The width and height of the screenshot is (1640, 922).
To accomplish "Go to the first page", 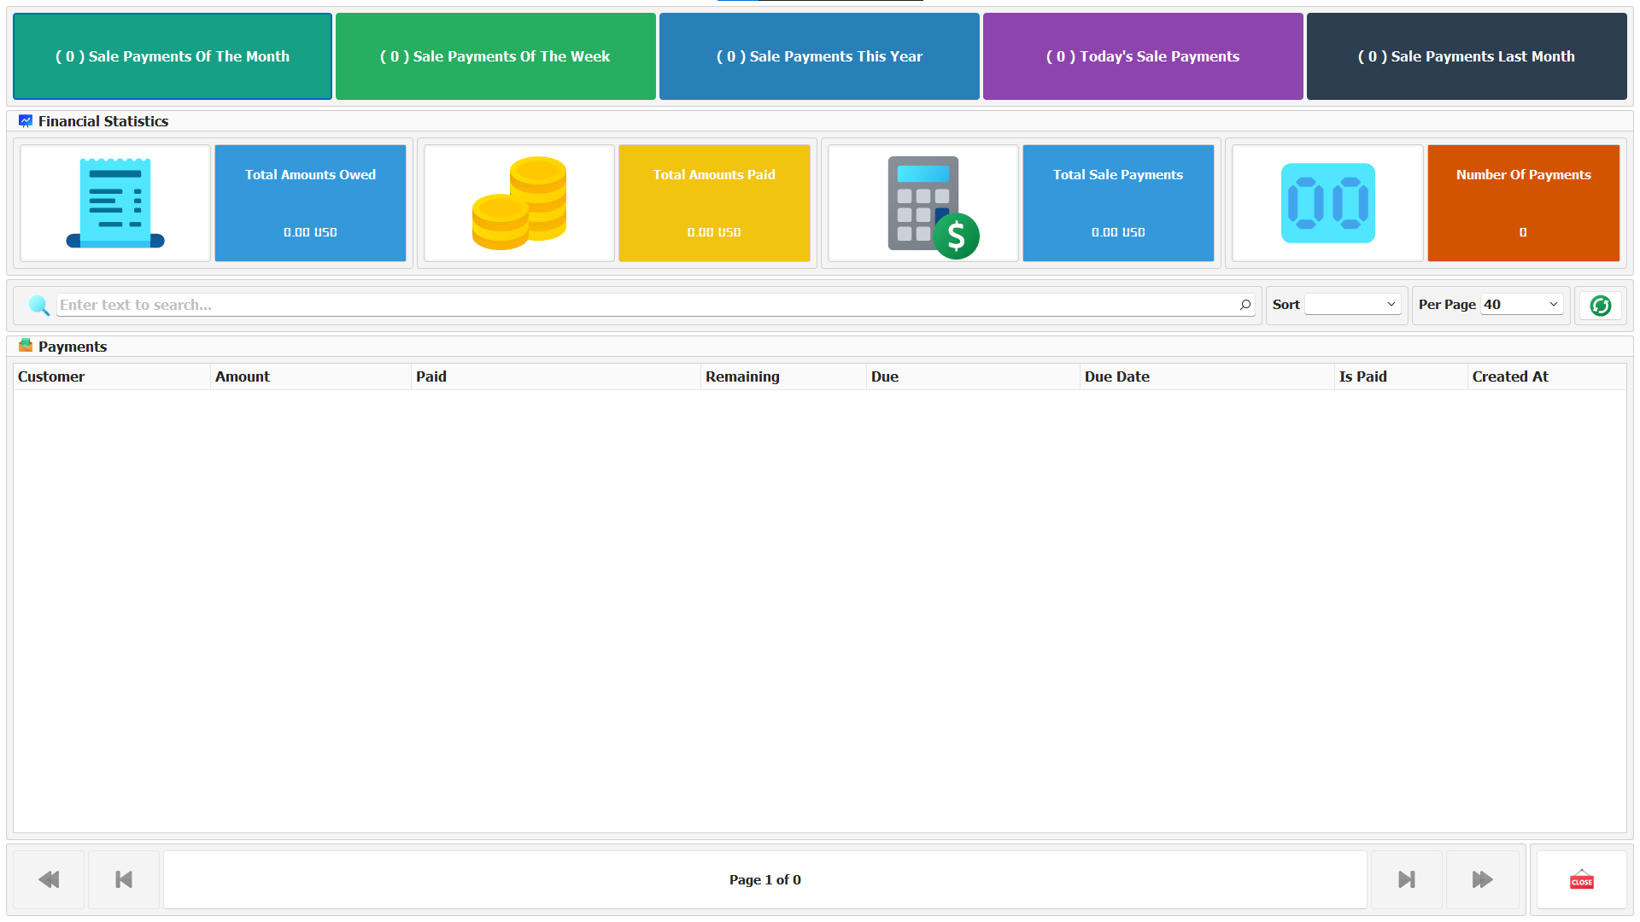I will click(49, 879).
